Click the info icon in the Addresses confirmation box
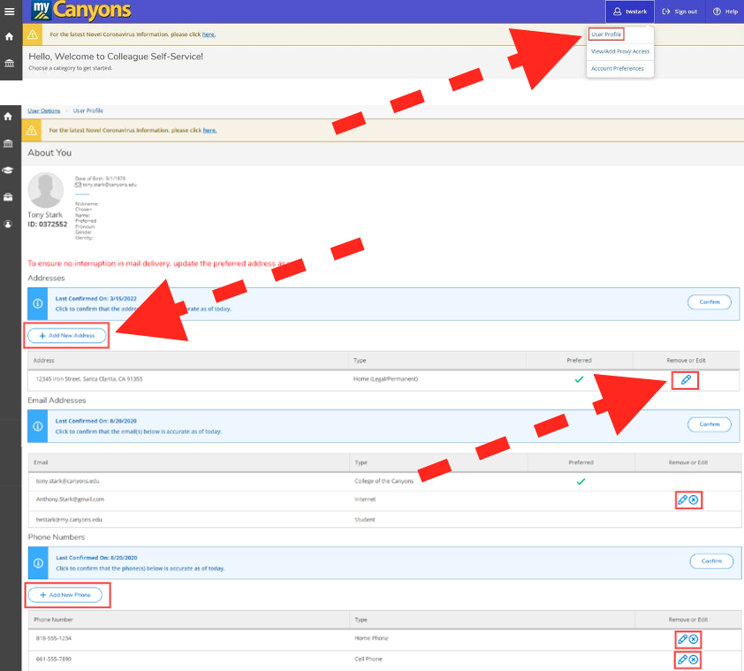The height and width of the screenshot is (671, 744). click(38, 303)
